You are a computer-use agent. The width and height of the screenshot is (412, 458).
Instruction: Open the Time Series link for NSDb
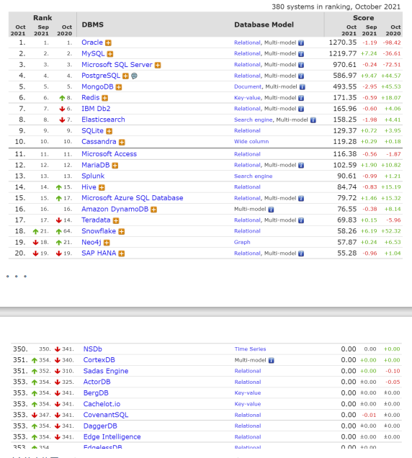250,349
